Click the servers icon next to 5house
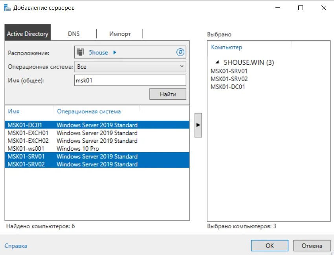The image size is (334, 255). pos(81,52)
